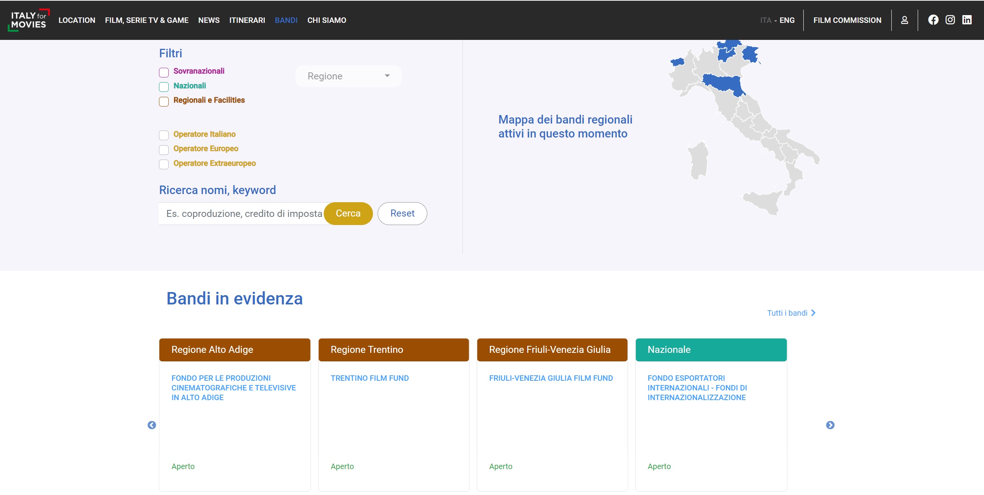Tick the Operatore Europeo checkbox

click(x=164, y=150)
